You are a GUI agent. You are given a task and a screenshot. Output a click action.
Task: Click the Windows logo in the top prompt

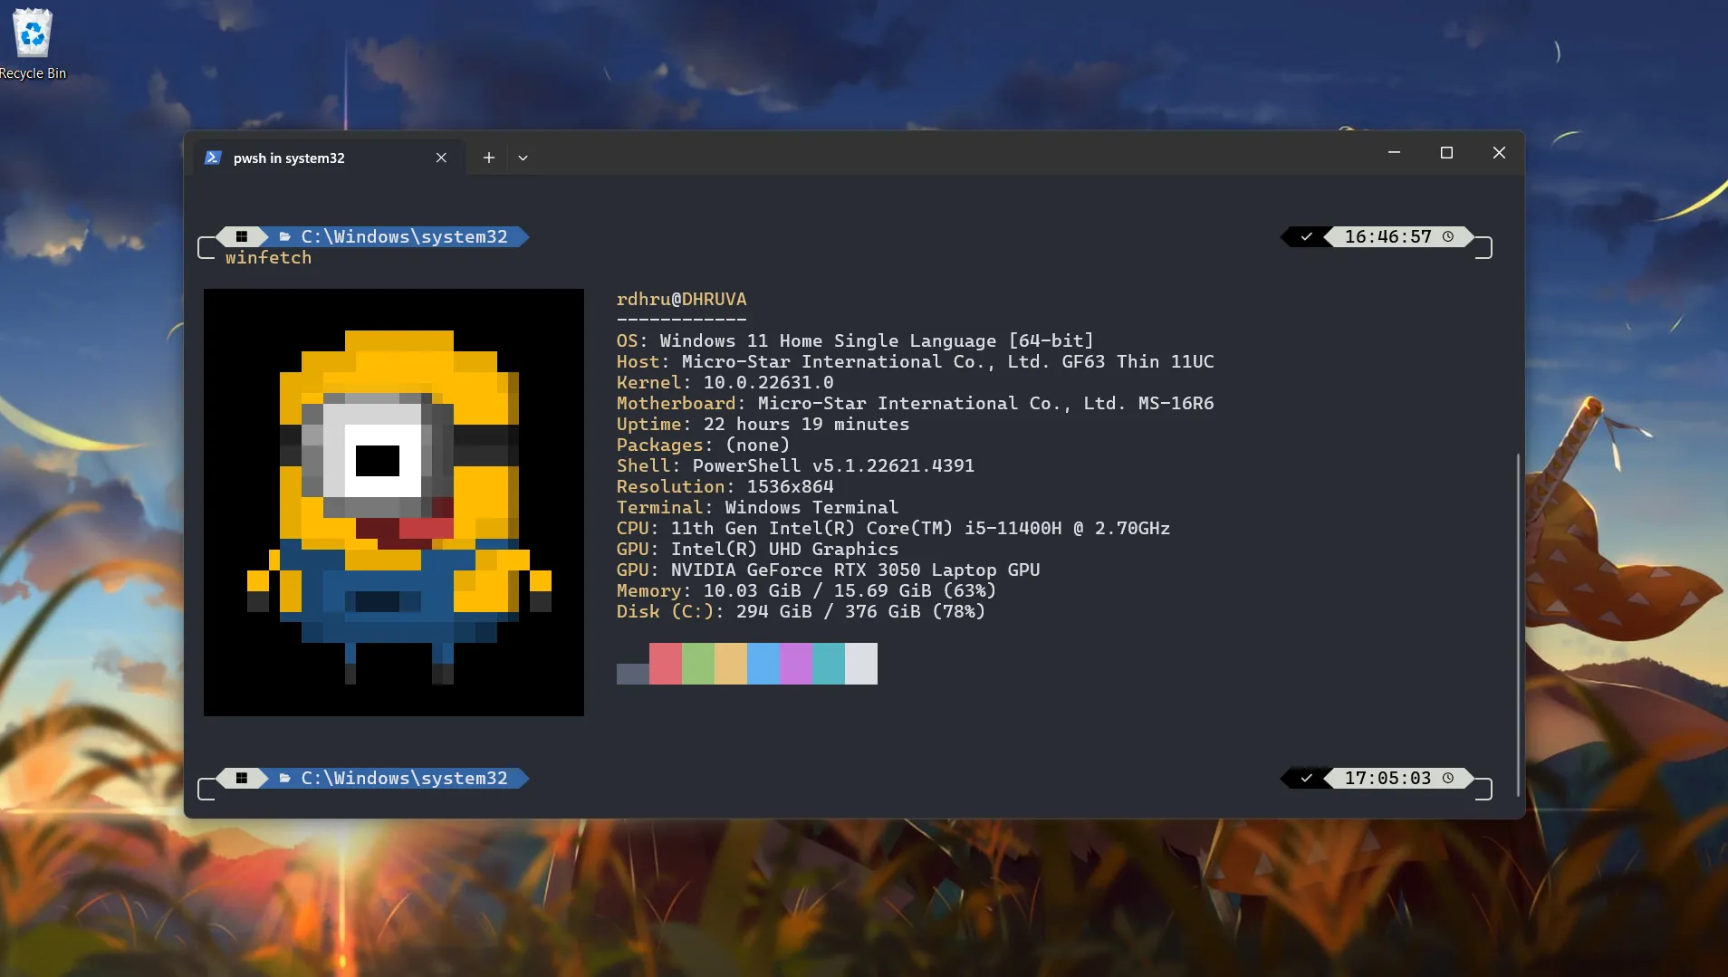click(x=242, y=236)
